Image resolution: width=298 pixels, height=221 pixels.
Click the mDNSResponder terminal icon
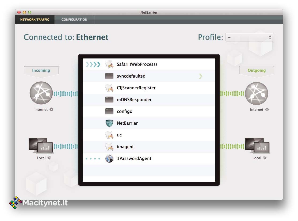[109, 100]
